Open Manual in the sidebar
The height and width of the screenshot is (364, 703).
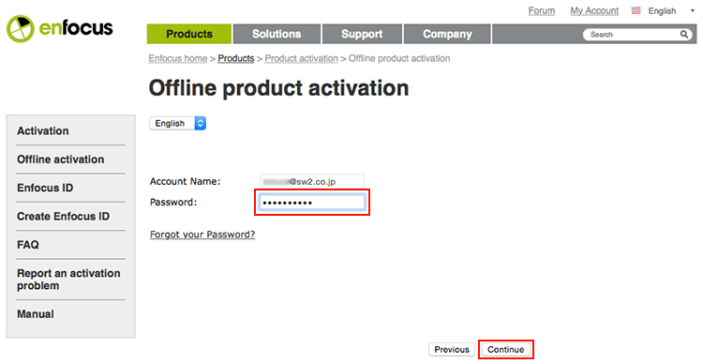point(36,313)
